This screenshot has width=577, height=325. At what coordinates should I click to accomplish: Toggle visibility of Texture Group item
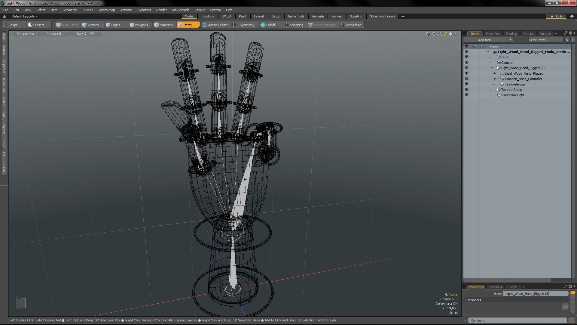(x=466, y=90)
